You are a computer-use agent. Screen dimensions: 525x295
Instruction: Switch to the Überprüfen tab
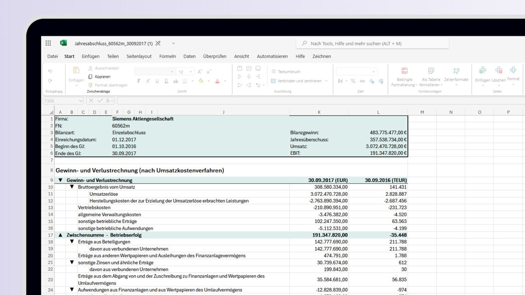point(215,56)
